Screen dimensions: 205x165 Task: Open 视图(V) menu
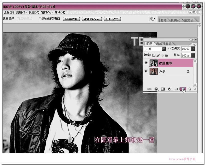34,12
